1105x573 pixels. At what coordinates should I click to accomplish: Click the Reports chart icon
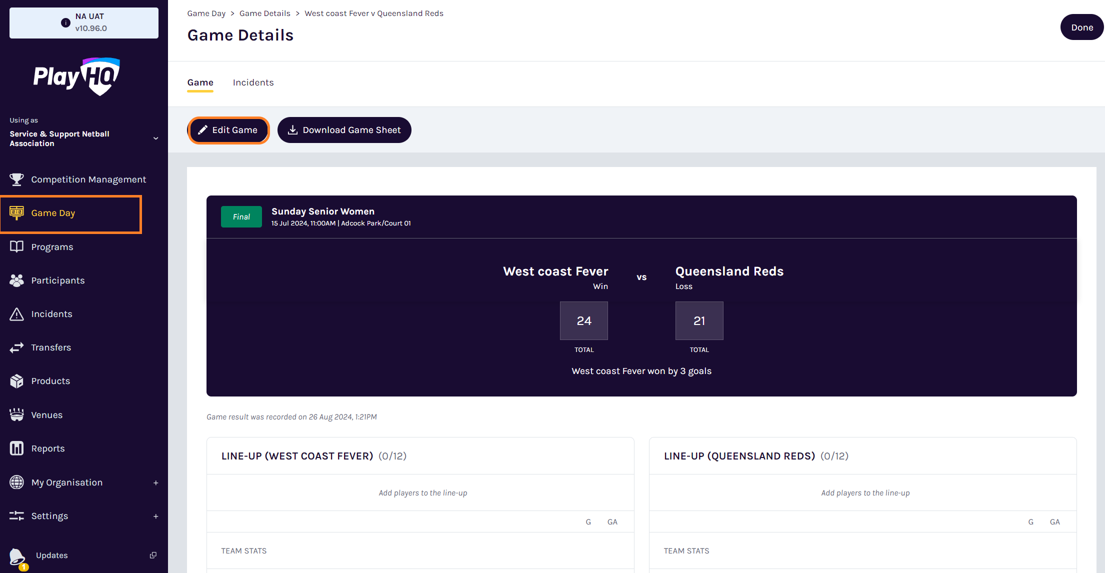16,448
